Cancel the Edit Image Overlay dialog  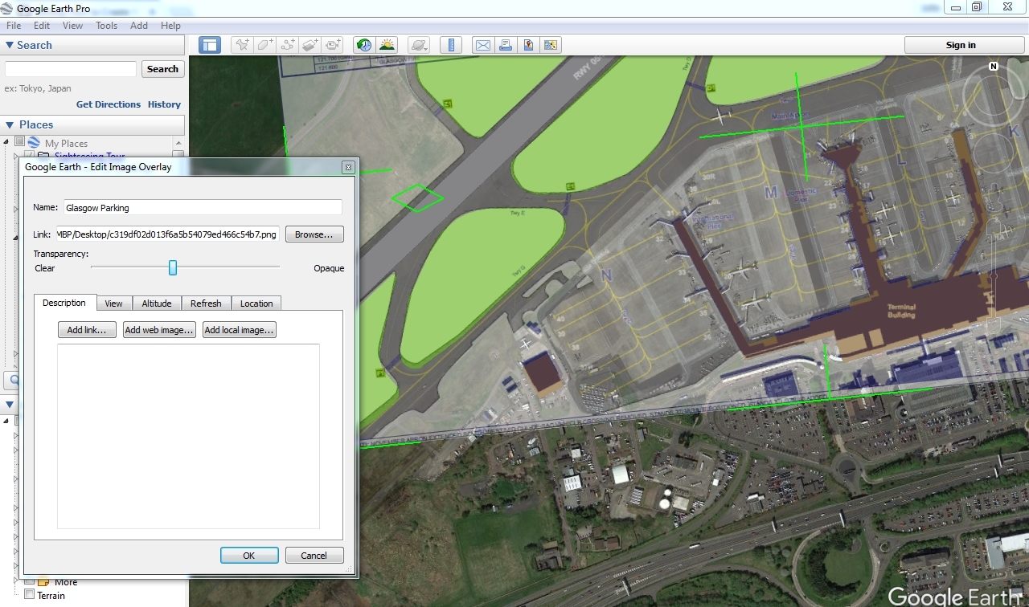314,555
